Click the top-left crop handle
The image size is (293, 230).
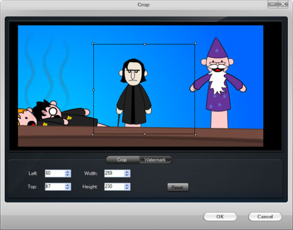pos(93,43)
